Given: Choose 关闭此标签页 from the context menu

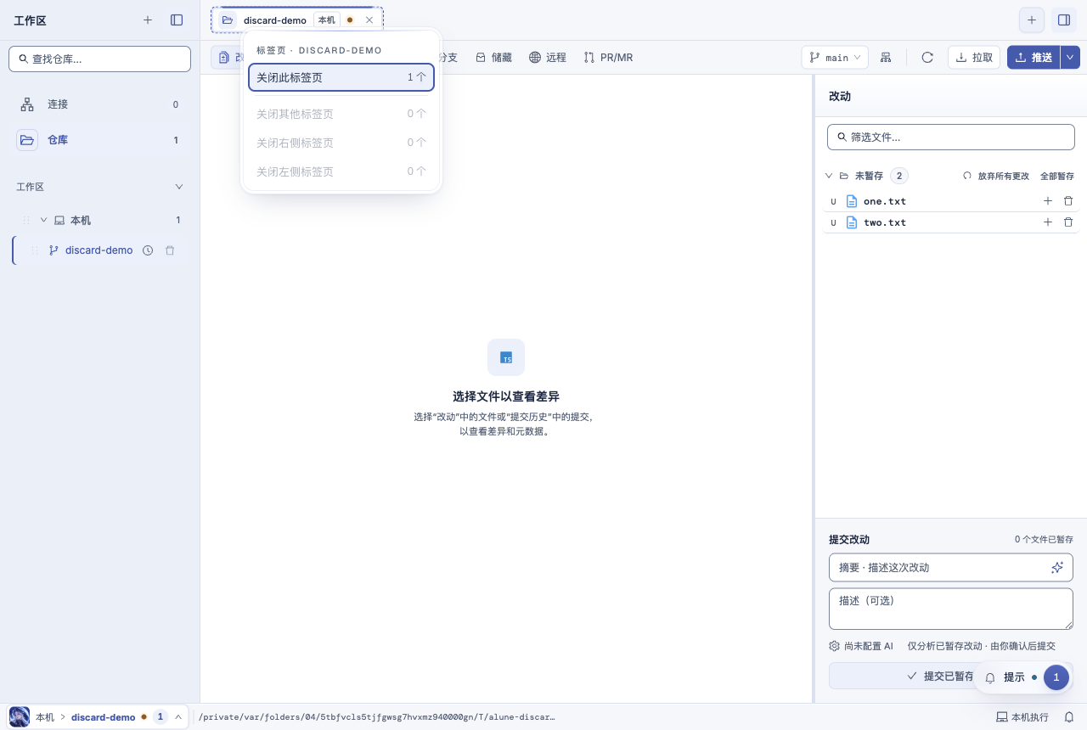Looking at the screenshot, I should point(341,77).
